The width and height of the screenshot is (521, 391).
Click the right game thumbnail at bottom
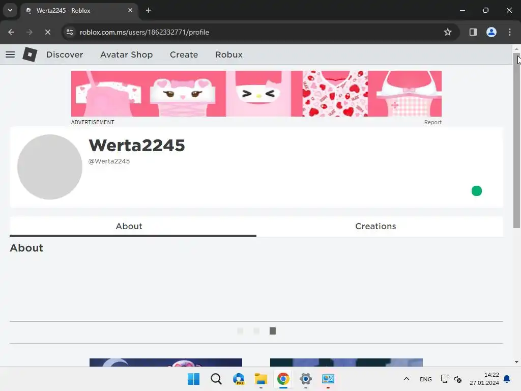(346, 362)
